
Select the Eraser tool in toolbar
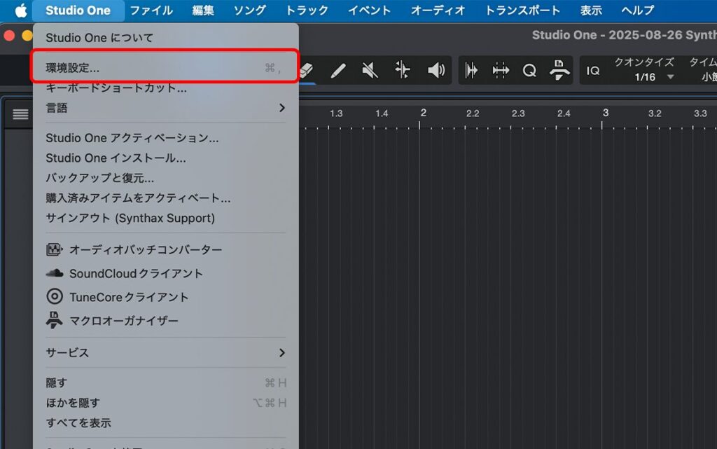click(307, 70)
